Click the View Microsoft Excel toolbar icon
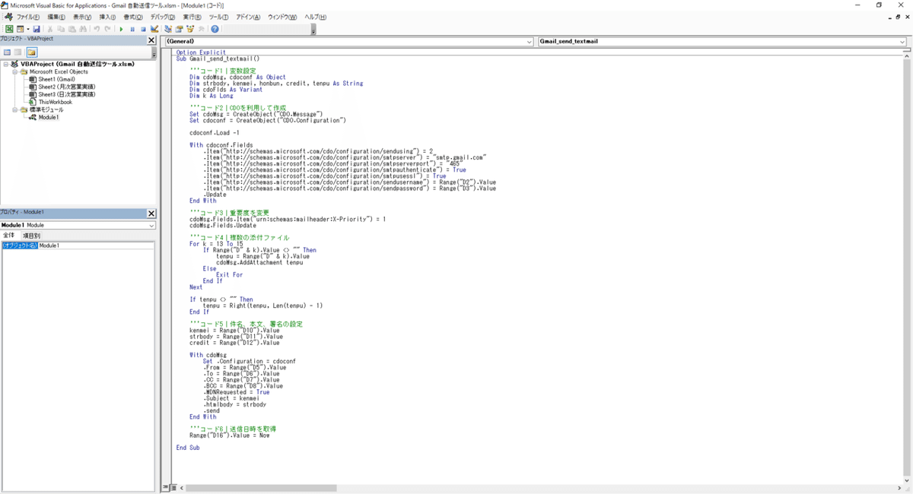Image resolution: width=913 pixels, height=494 pixels. tap(9, 29)
